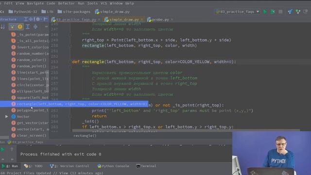Open the 6: TODO tool window tab

pyautogui.click(x=33, y=166)
